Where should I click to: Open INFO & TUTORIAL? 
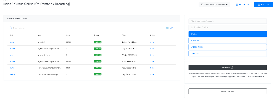click(228, 92)
